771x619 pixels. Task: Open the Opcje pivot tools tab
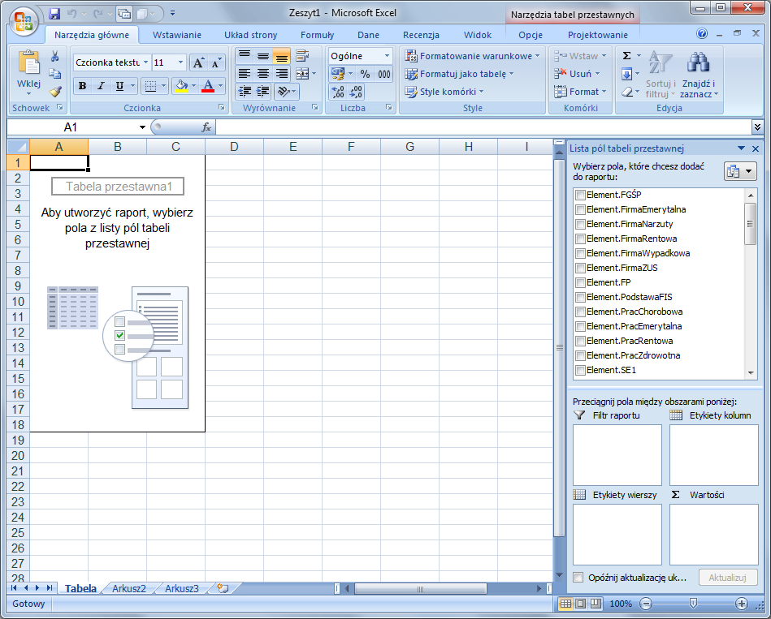tap(531, 35)
